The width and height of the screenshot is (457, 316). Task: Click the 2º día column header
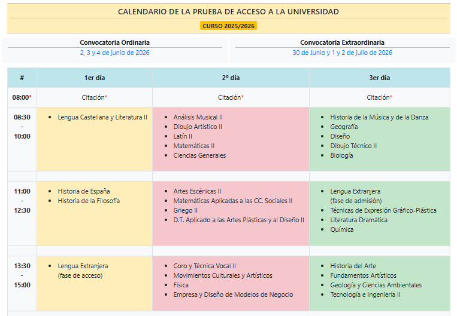(231, 78)
